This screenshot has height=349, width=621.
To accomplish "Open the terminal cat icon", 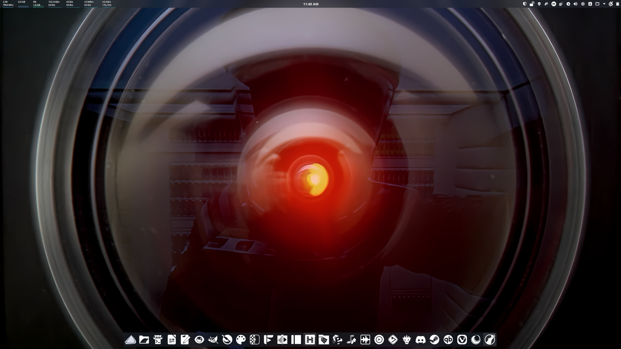I will 158,340.
